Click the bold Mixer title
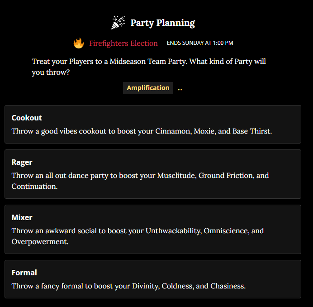Image resolution: width=313 pixels, height=307 pixels. click(22, 217)
